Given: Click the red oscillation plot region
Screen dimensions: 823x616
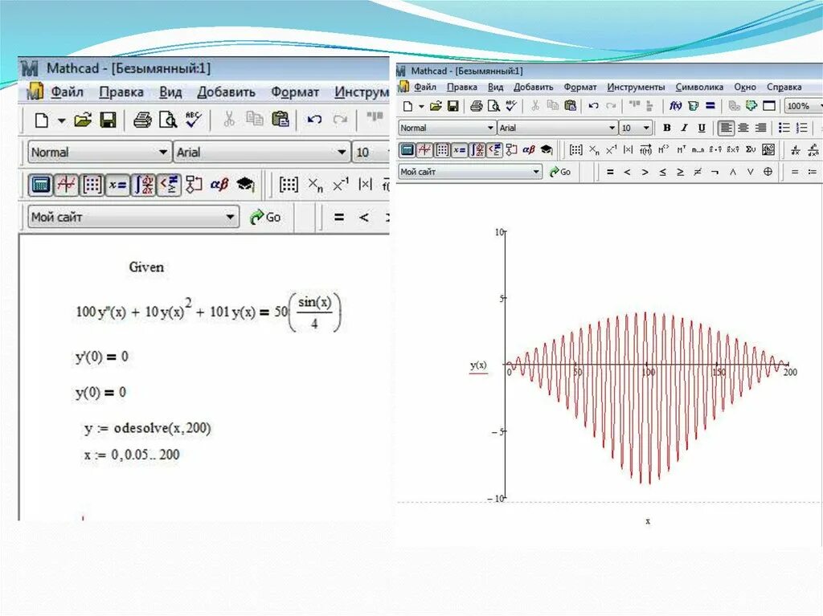Looking at the screenshot, I should click(648, 398).
